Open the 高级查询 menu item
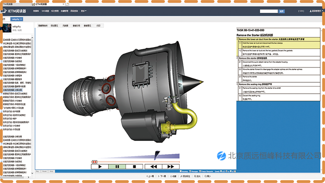 pyautogui.click(x=74, y=11)
